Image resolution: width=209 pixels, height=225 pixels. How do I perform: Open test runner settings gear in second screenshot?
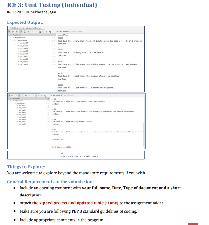tap(45, 96)
